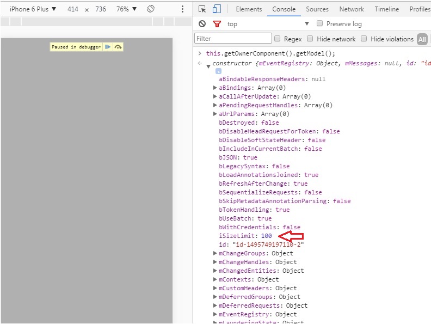Open device toolbar more options menu
The image size is (431, 324).
[x=182, y=9]
